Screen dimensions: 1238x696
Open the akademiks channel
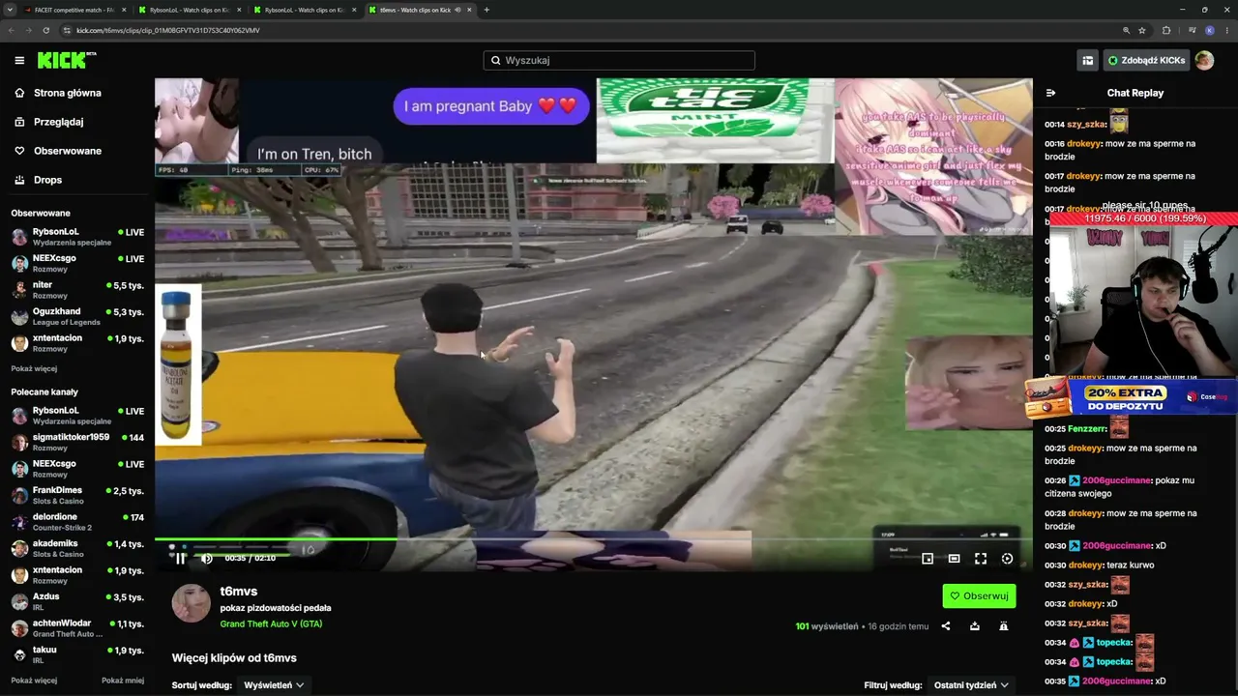click(x=77, y=548)
